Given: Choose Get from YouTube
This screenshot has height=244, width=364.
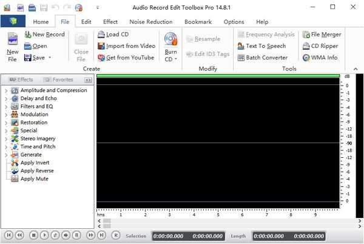Looking at the screenshot, I should (x=126, y=58).
